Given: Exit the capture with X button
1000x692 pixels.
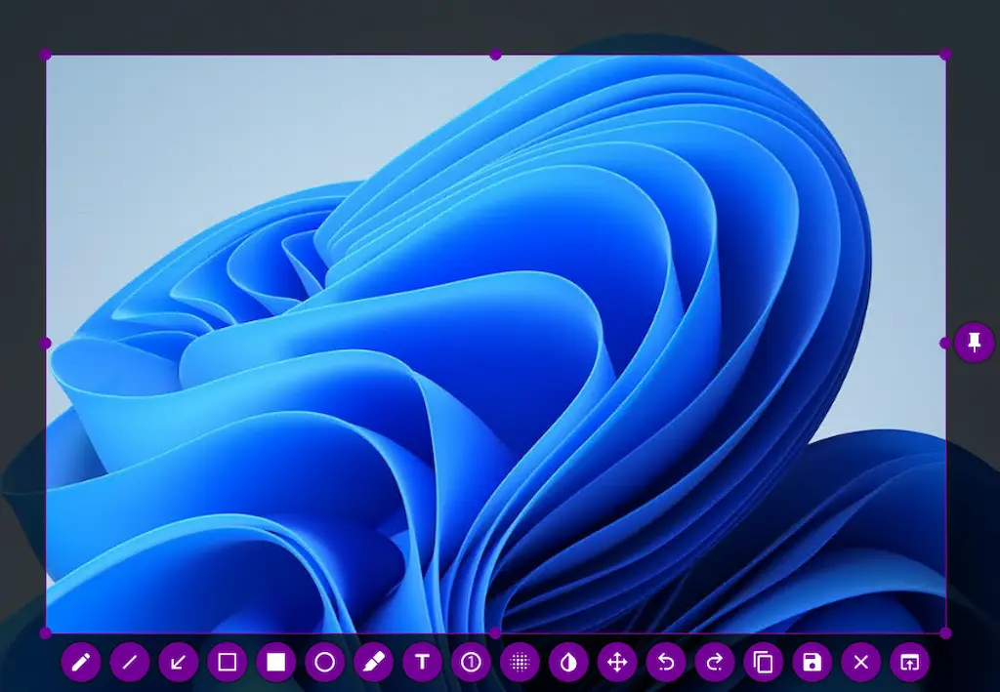Looking at the screenshot, I should tap(861, 662).
